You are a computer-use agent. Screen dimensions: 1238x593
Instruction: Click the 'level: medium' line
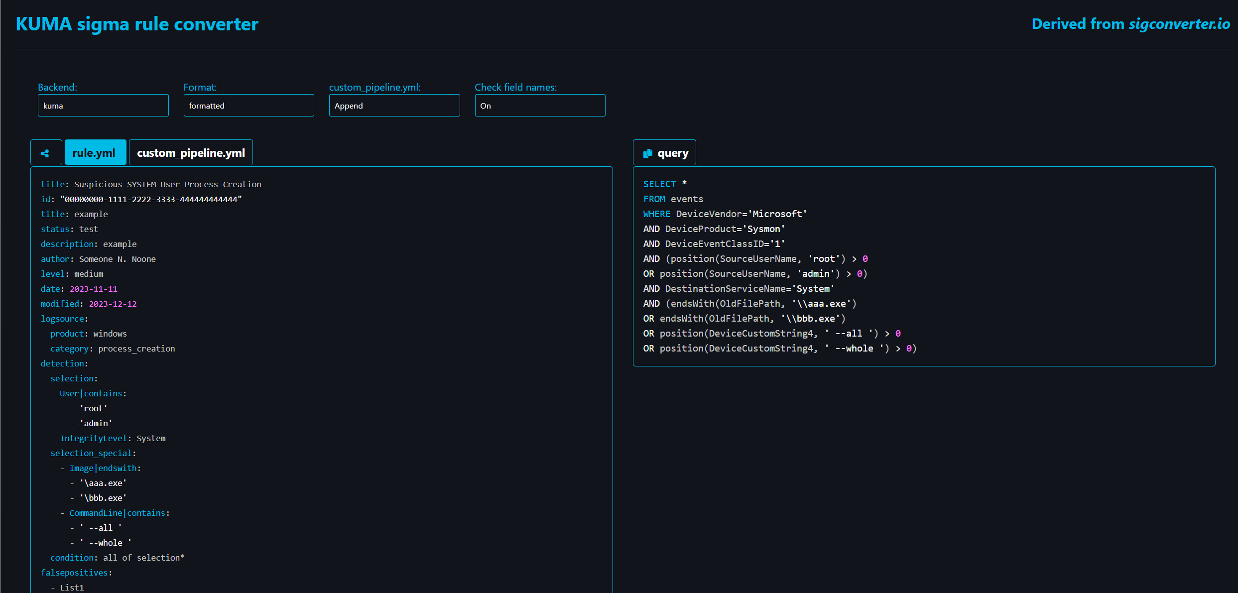72,274
